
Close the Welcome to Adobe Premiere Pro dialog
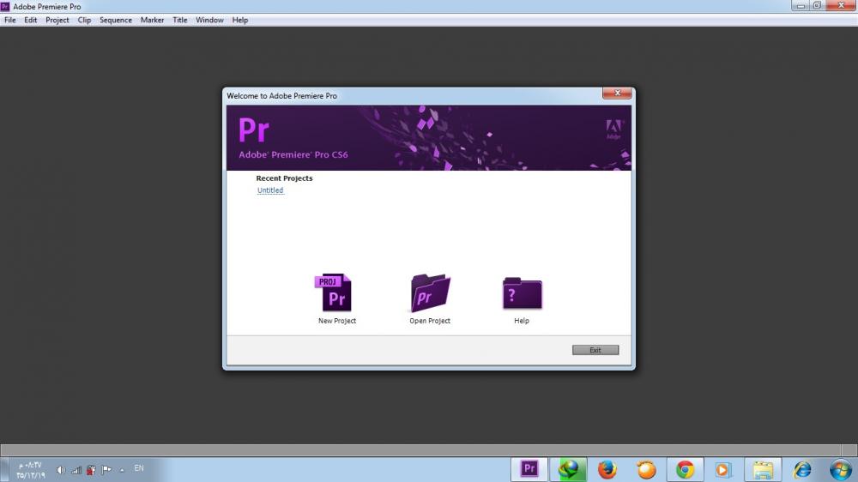tap(617, 93)
